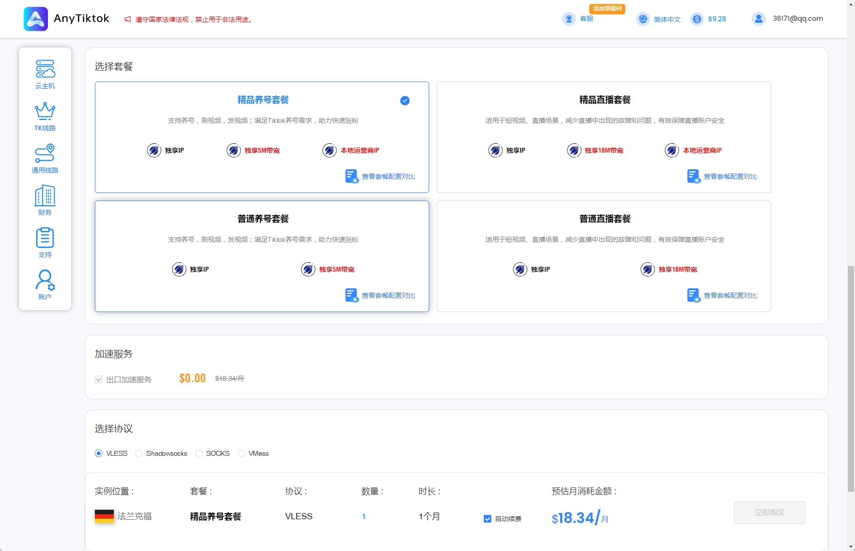The height and width of the screenshot is (551, 855).
Task: Open the 简体中文 language selector
Action: [667, 19]
